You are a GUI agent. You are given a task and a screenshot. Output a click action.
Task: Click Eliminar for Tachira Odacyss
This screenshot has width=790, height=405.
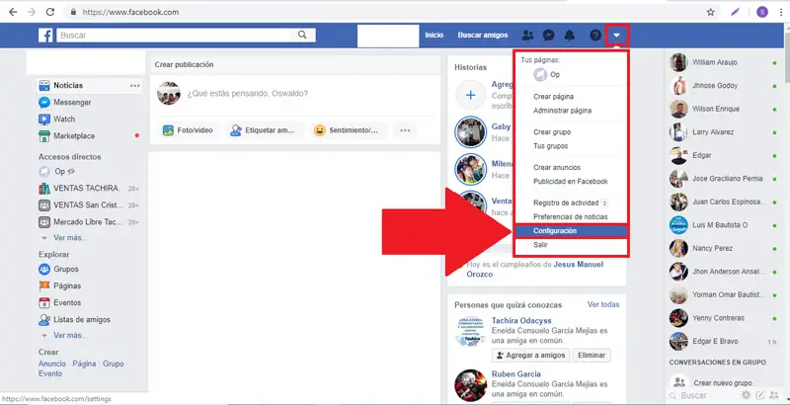click(x=592, y=356)
